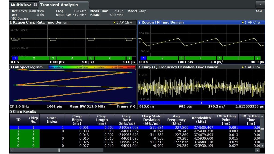
Task: Select region 7 marker in FM Time Domain window
Action: pos(257,58)
